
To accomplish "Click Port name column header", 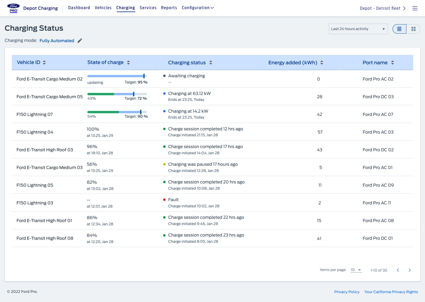I will pos(375,63).
